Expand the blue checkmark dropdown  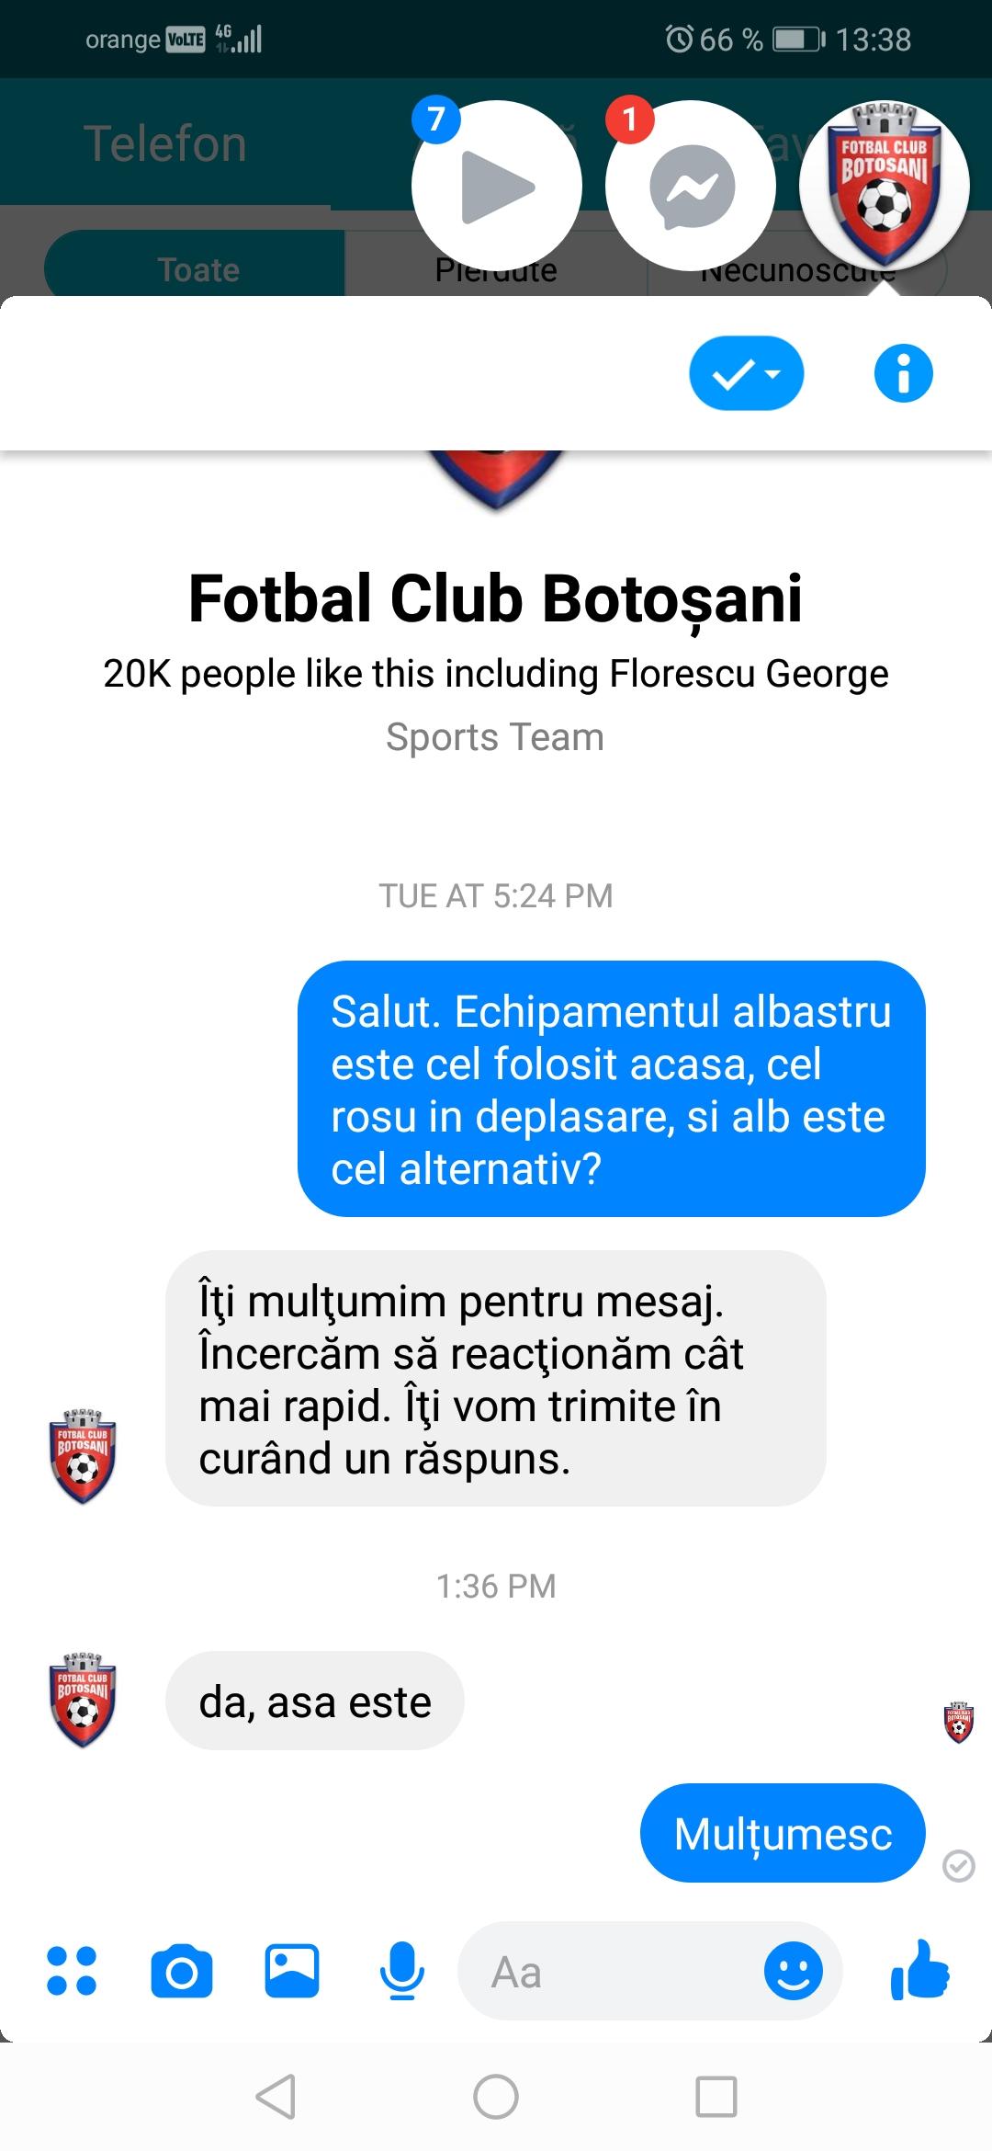[746, 373]
